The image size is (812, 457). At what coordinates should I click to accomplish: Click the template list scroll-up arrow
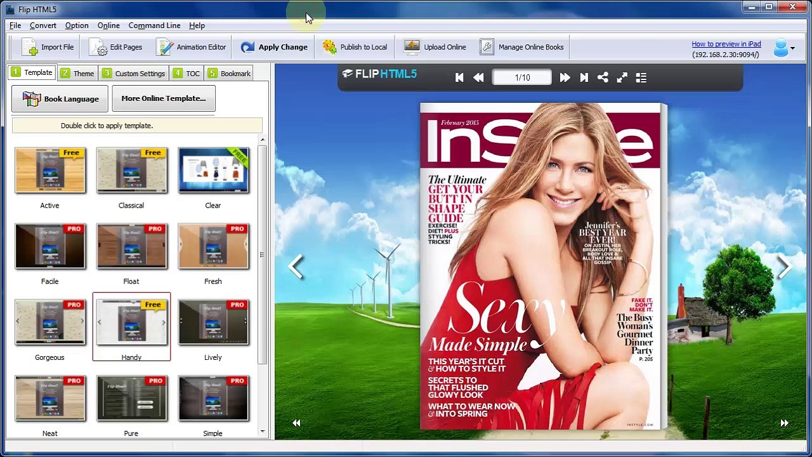(x=263, y=140)
